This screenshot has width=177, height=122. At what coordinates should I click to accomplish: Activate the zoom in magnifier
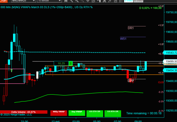click(77, 1)
